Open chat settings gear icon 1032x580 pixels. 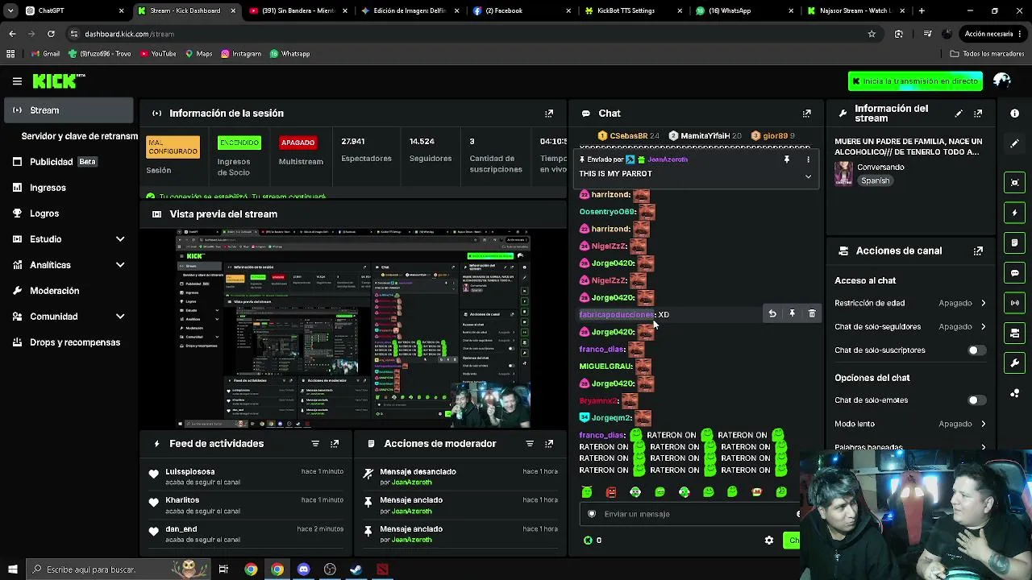769,541
